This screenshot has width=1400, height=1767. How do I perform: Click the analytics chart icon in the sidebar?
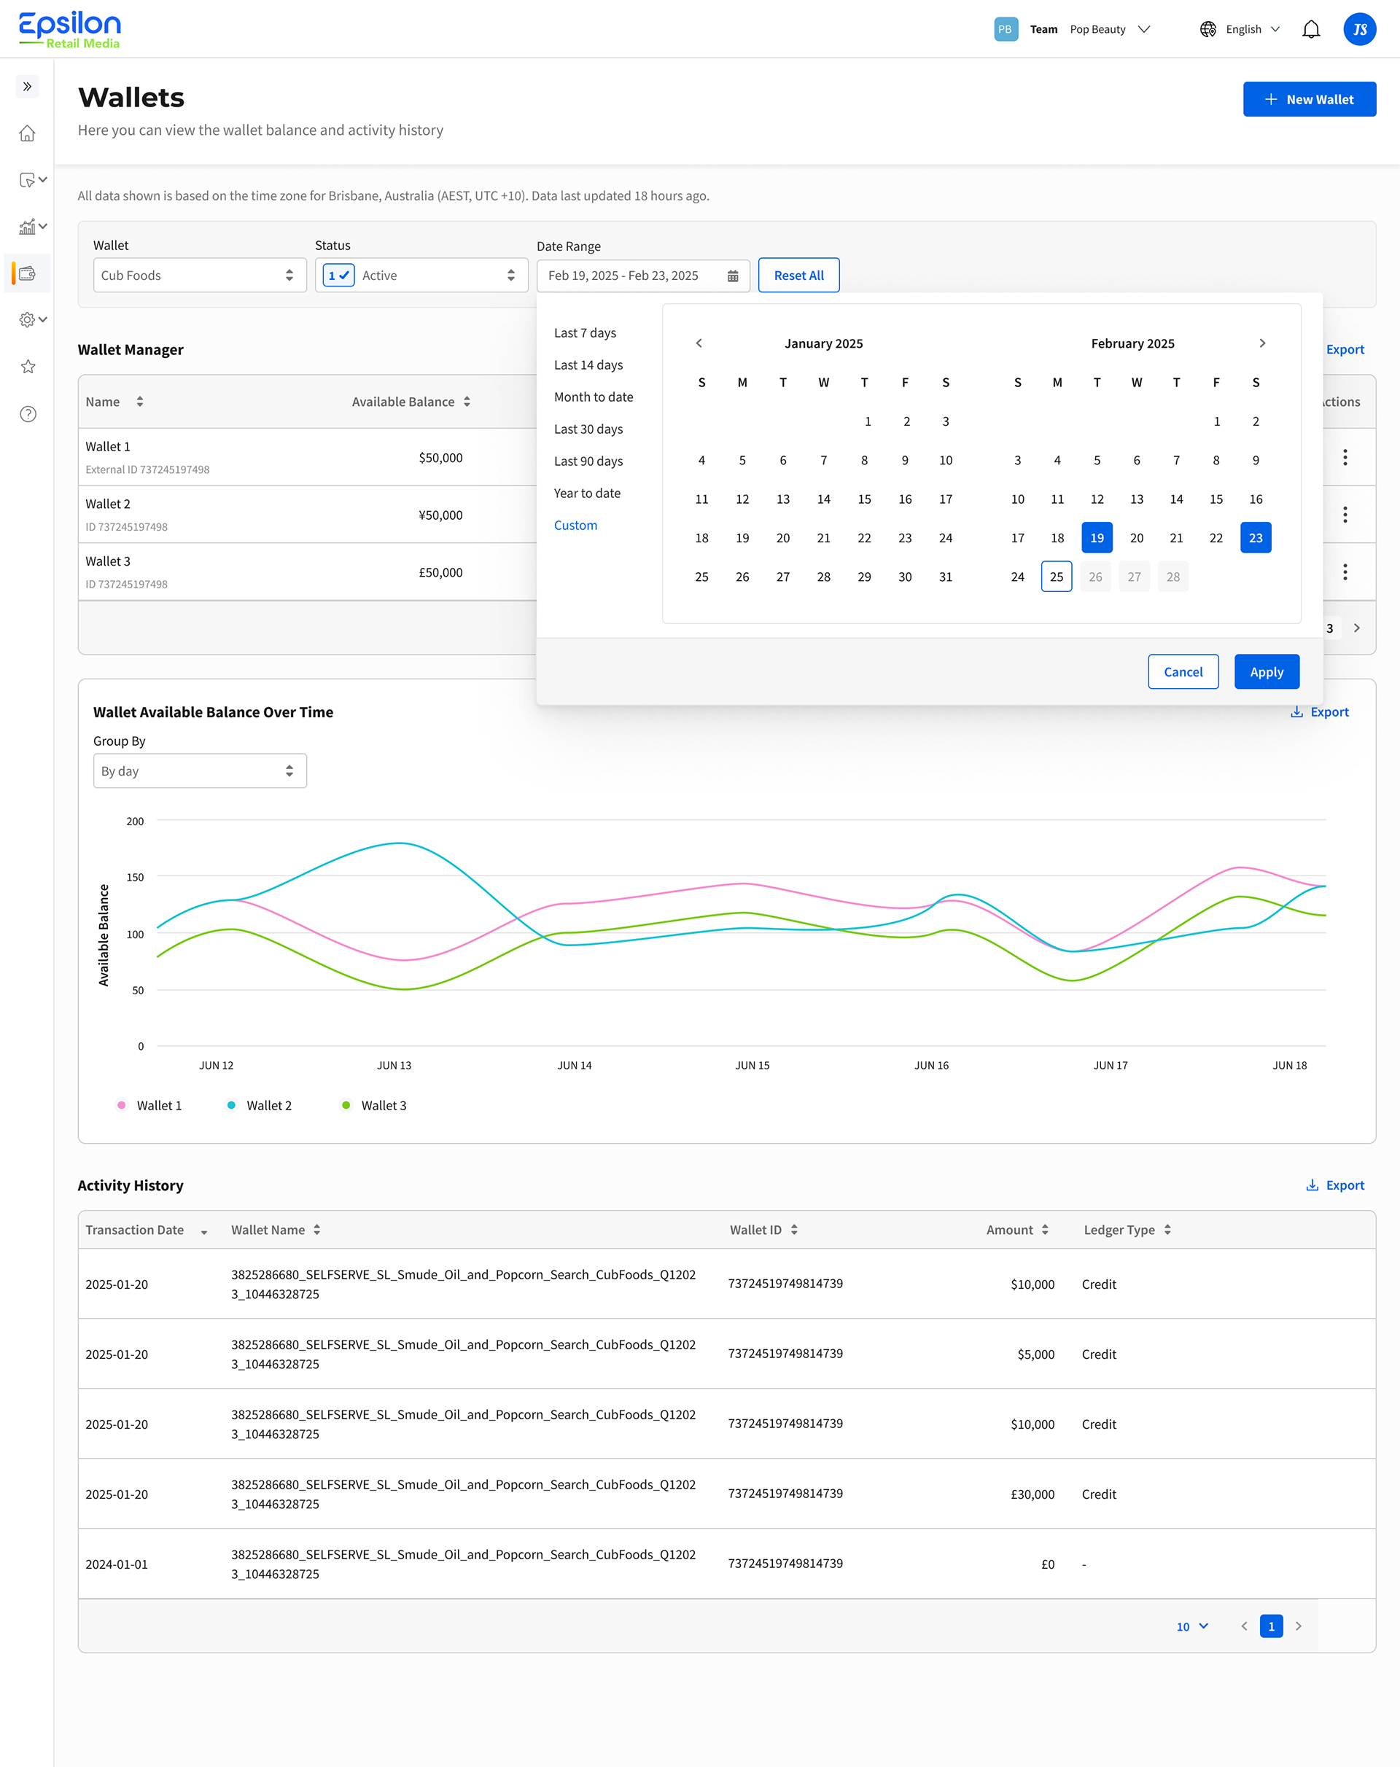click(x=27, y=226)
